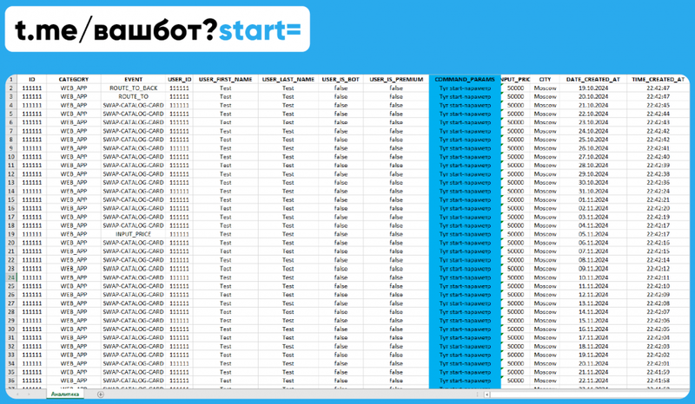Select date cell 19.10.2024
Viewport: 695px width, 404px height.
click(593, 88)
